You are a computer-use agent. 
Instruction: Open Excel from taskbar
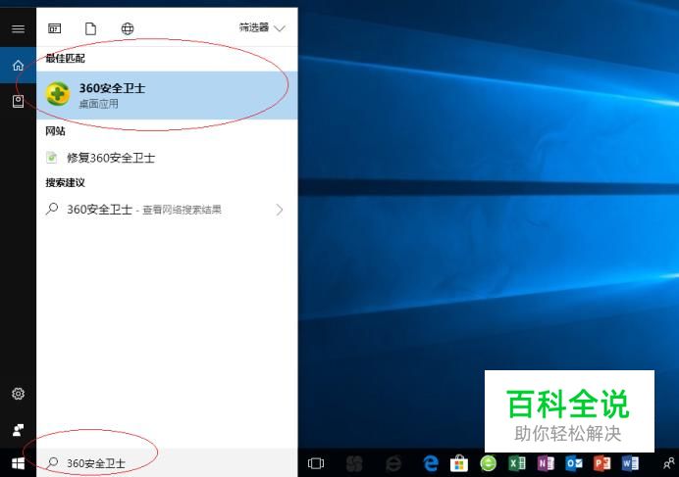pyautogui.click(x=517, y=463)
